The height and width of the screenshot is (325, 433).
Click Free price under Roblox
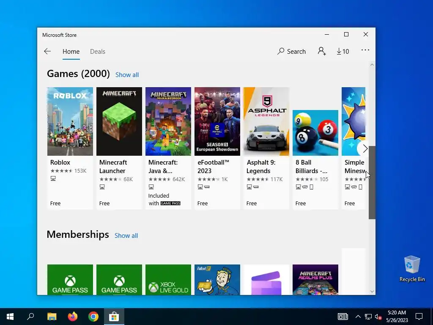(55, 204)
